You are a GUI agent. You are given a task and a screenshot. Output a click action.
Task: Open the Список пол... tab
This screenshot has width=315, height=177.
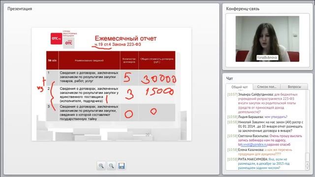click(x=267, y=87)
